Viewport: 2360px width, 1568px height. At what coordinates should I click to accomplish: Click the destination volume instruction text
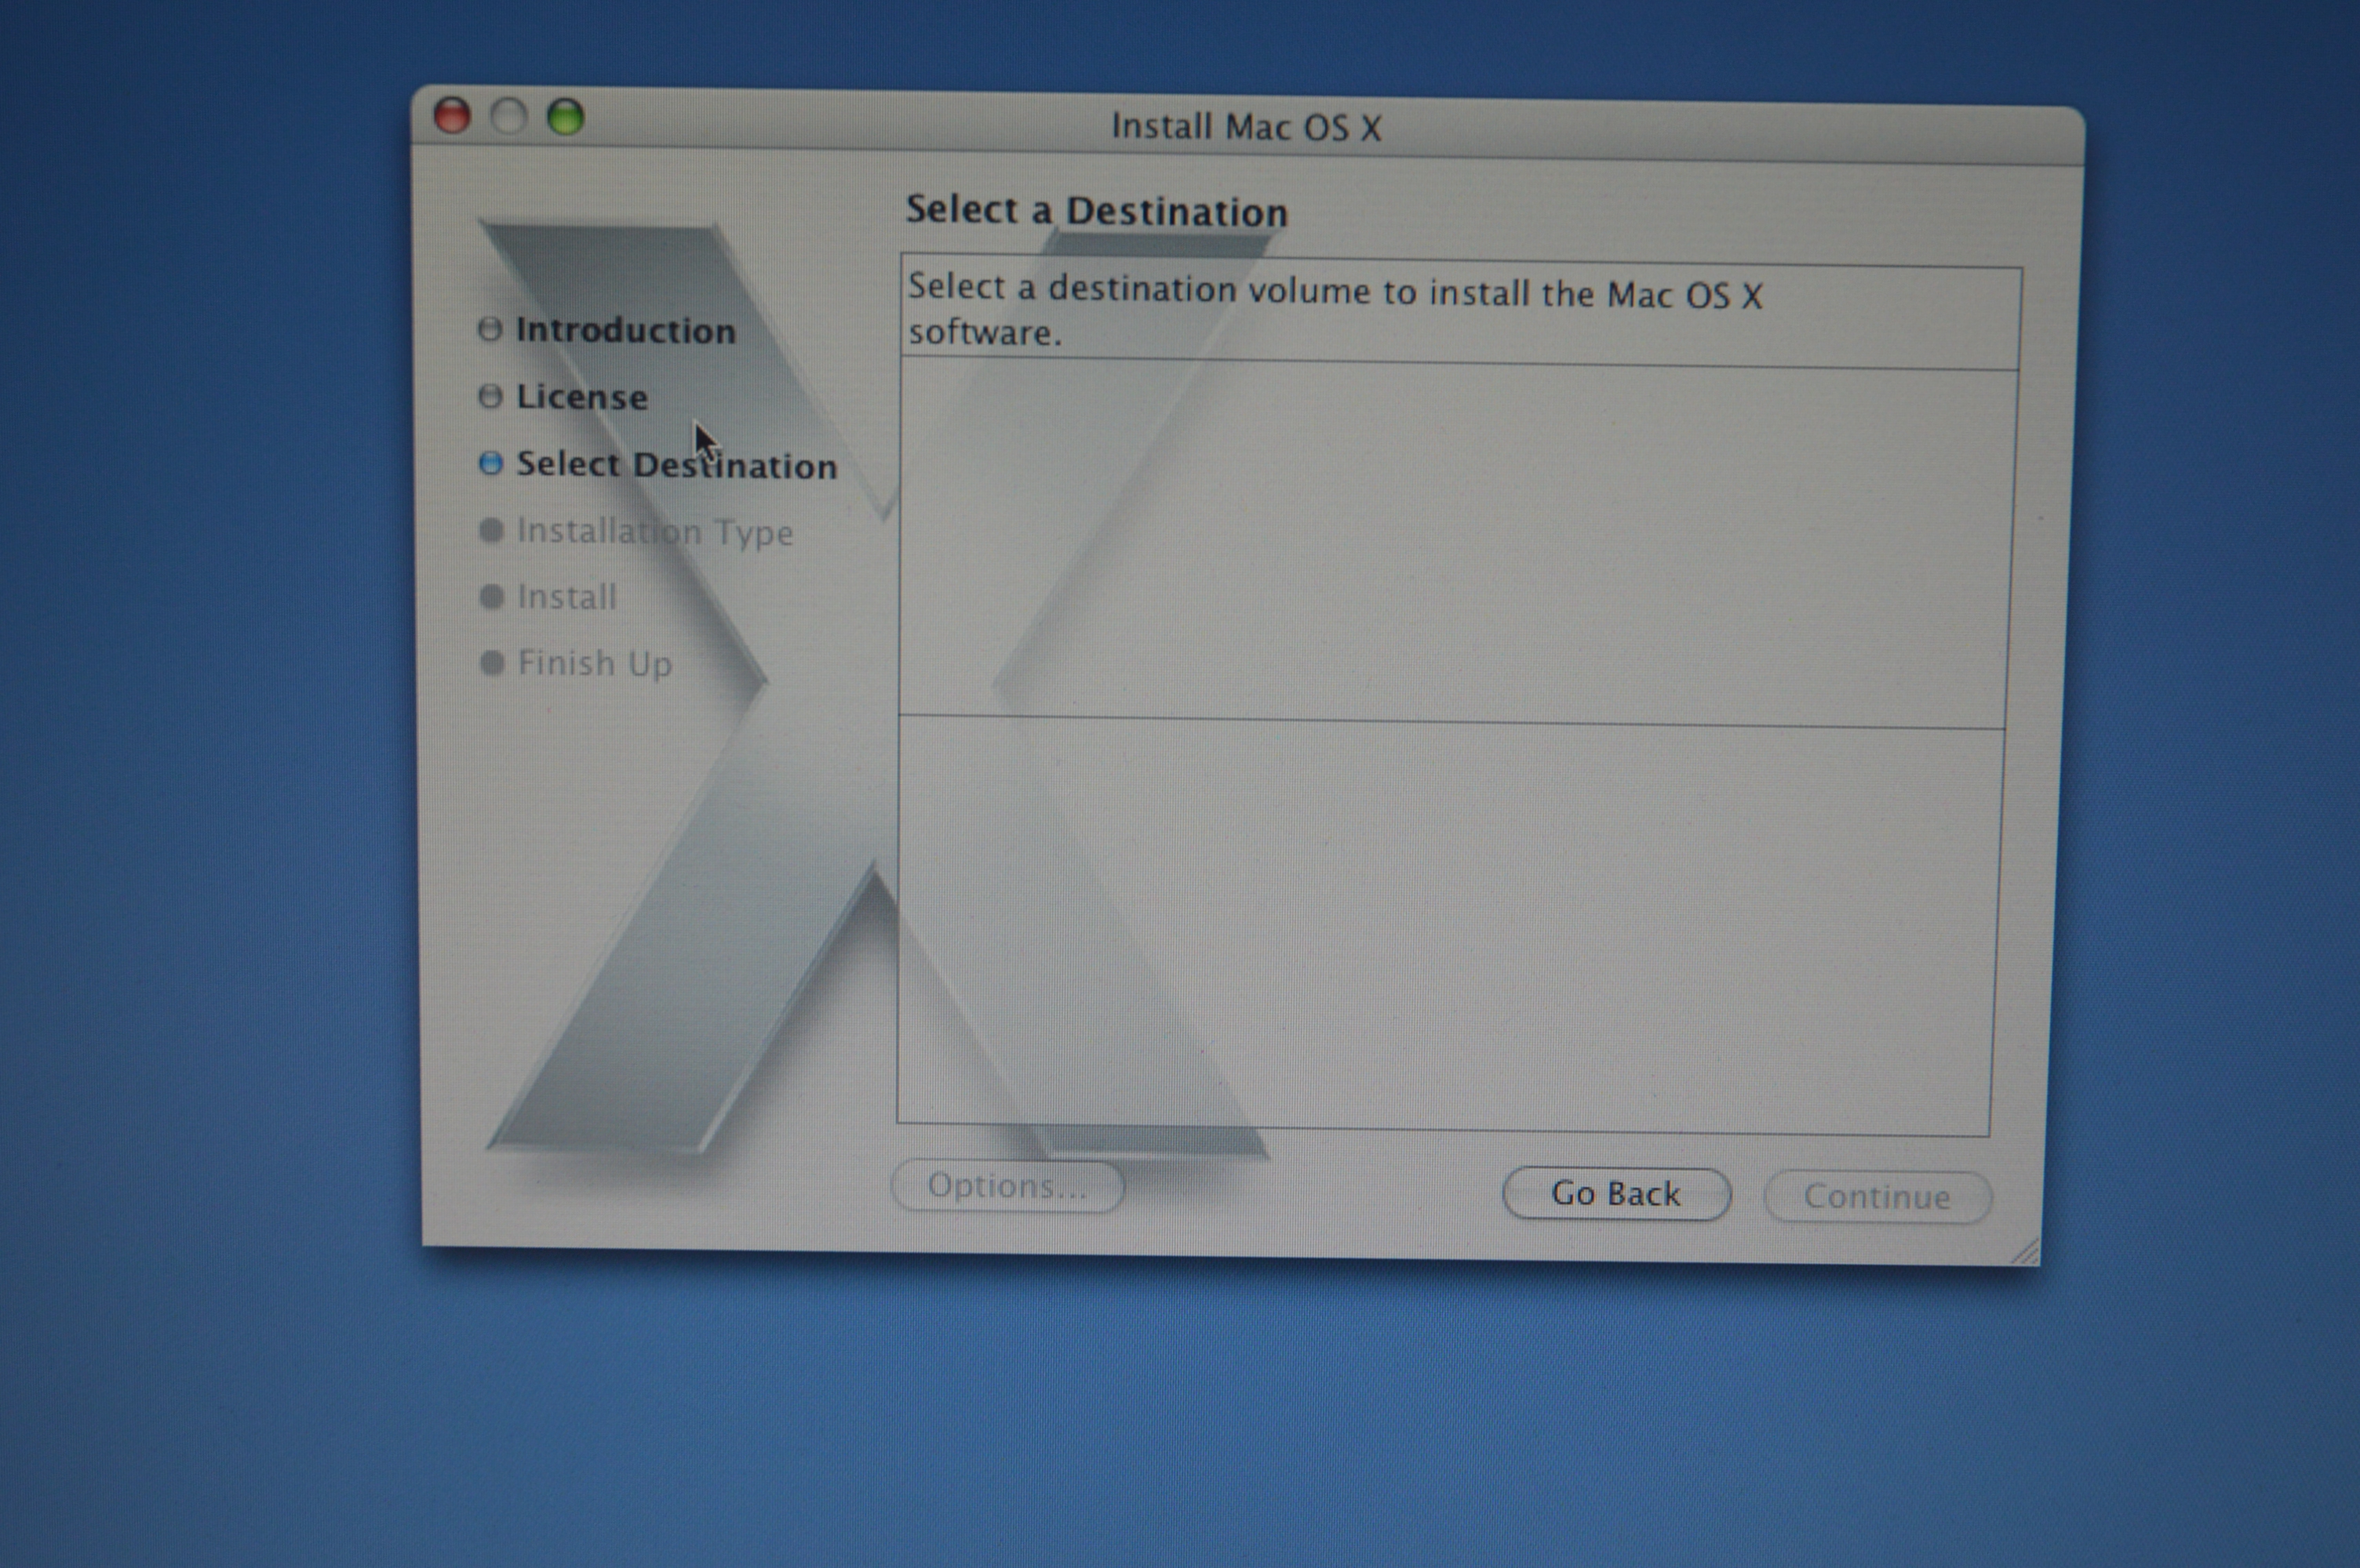[1334, 310]
